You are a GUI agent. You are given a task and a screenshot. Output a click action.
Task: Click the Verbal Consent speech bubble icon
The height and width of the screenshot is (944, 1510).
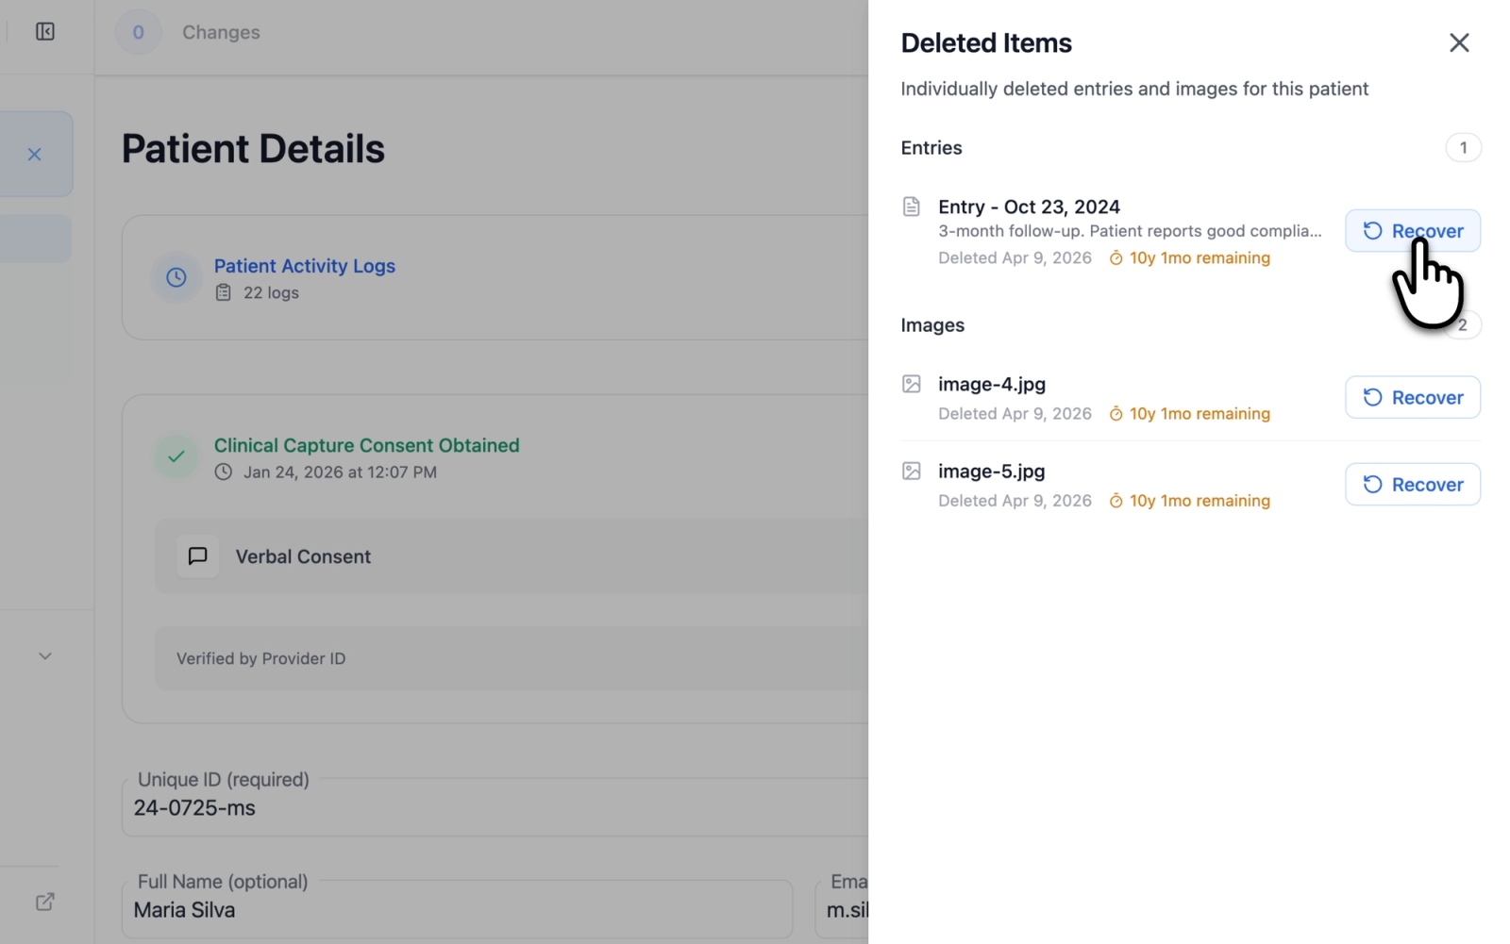[x=198, y=556]
